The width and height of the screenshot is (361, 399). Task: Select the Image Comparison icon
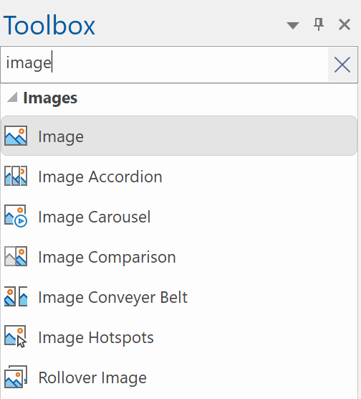click(x=16, y=256)
